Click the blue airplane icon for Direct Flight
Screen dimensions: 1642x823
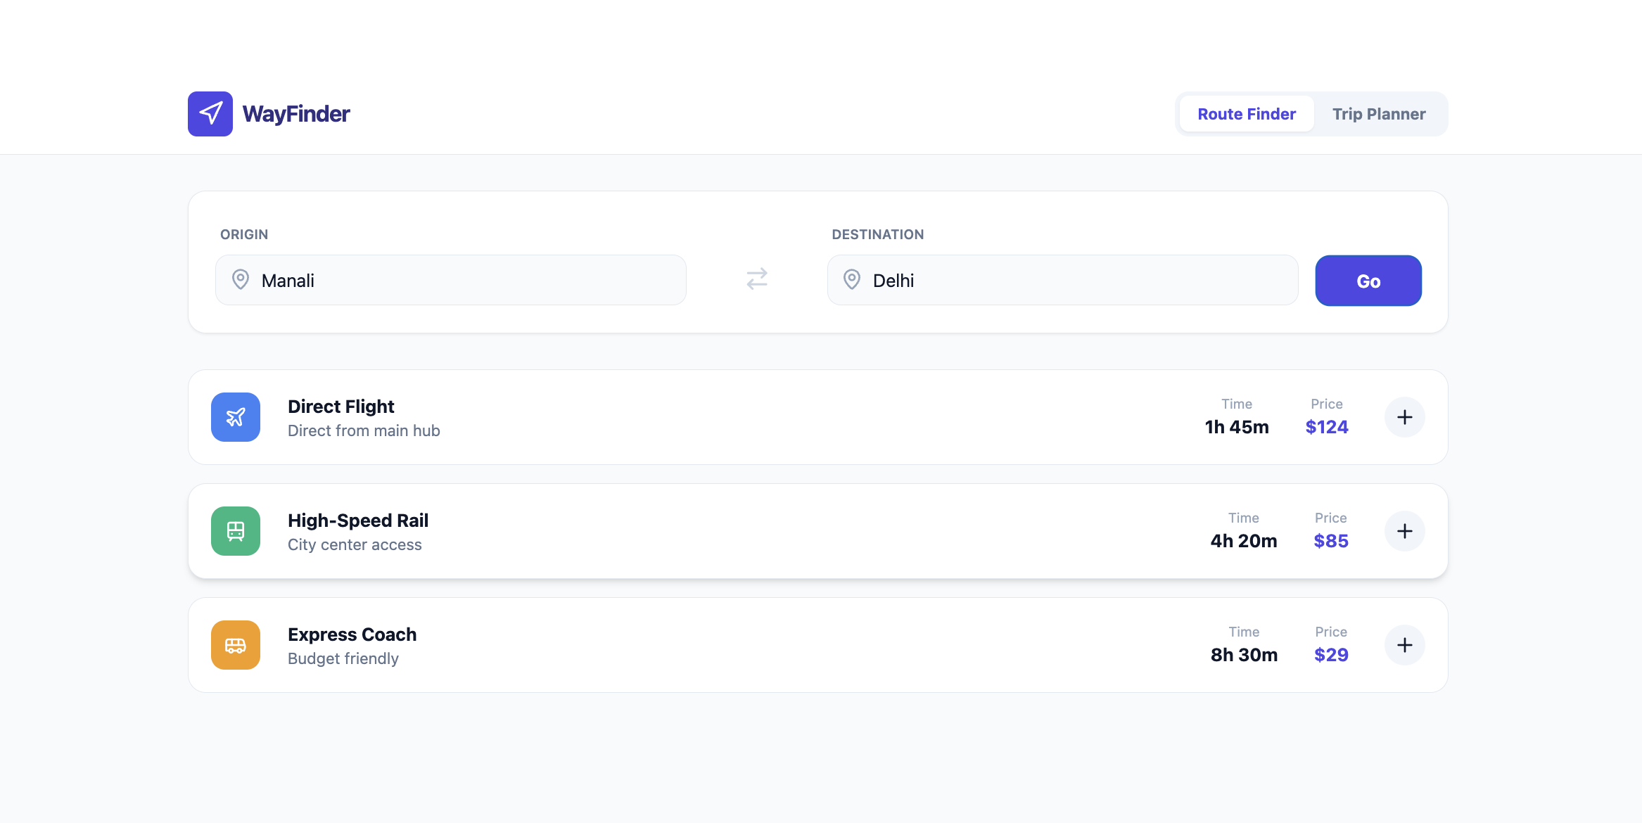click(236, 417)
